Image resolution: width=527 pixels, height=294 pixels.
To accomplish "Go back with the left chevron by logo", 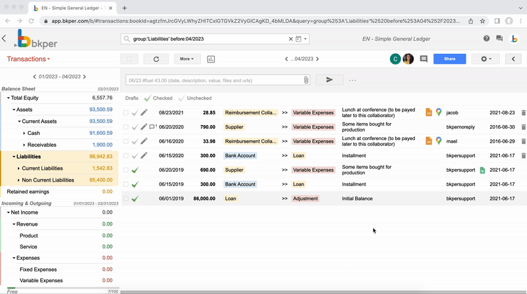I will (4, 39).
